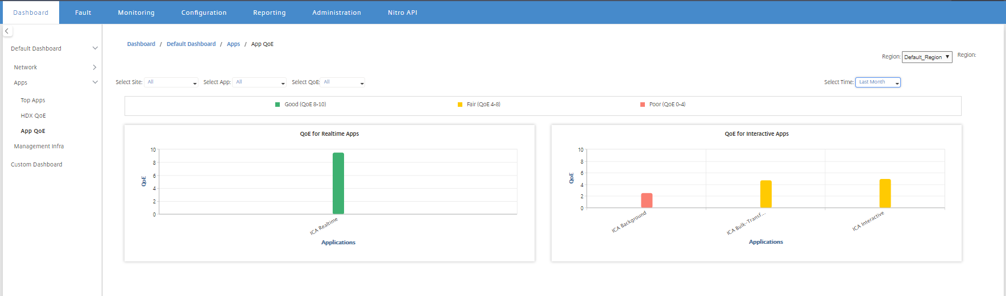Click the yellow ICA Interactive bar
The image size is (1006, 296).
click(x=885, y=194)
